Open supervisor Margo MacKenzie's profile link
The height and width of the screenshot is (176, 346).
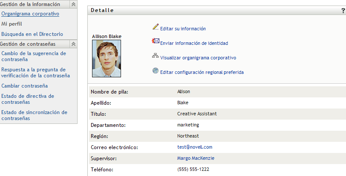point(196,158)
